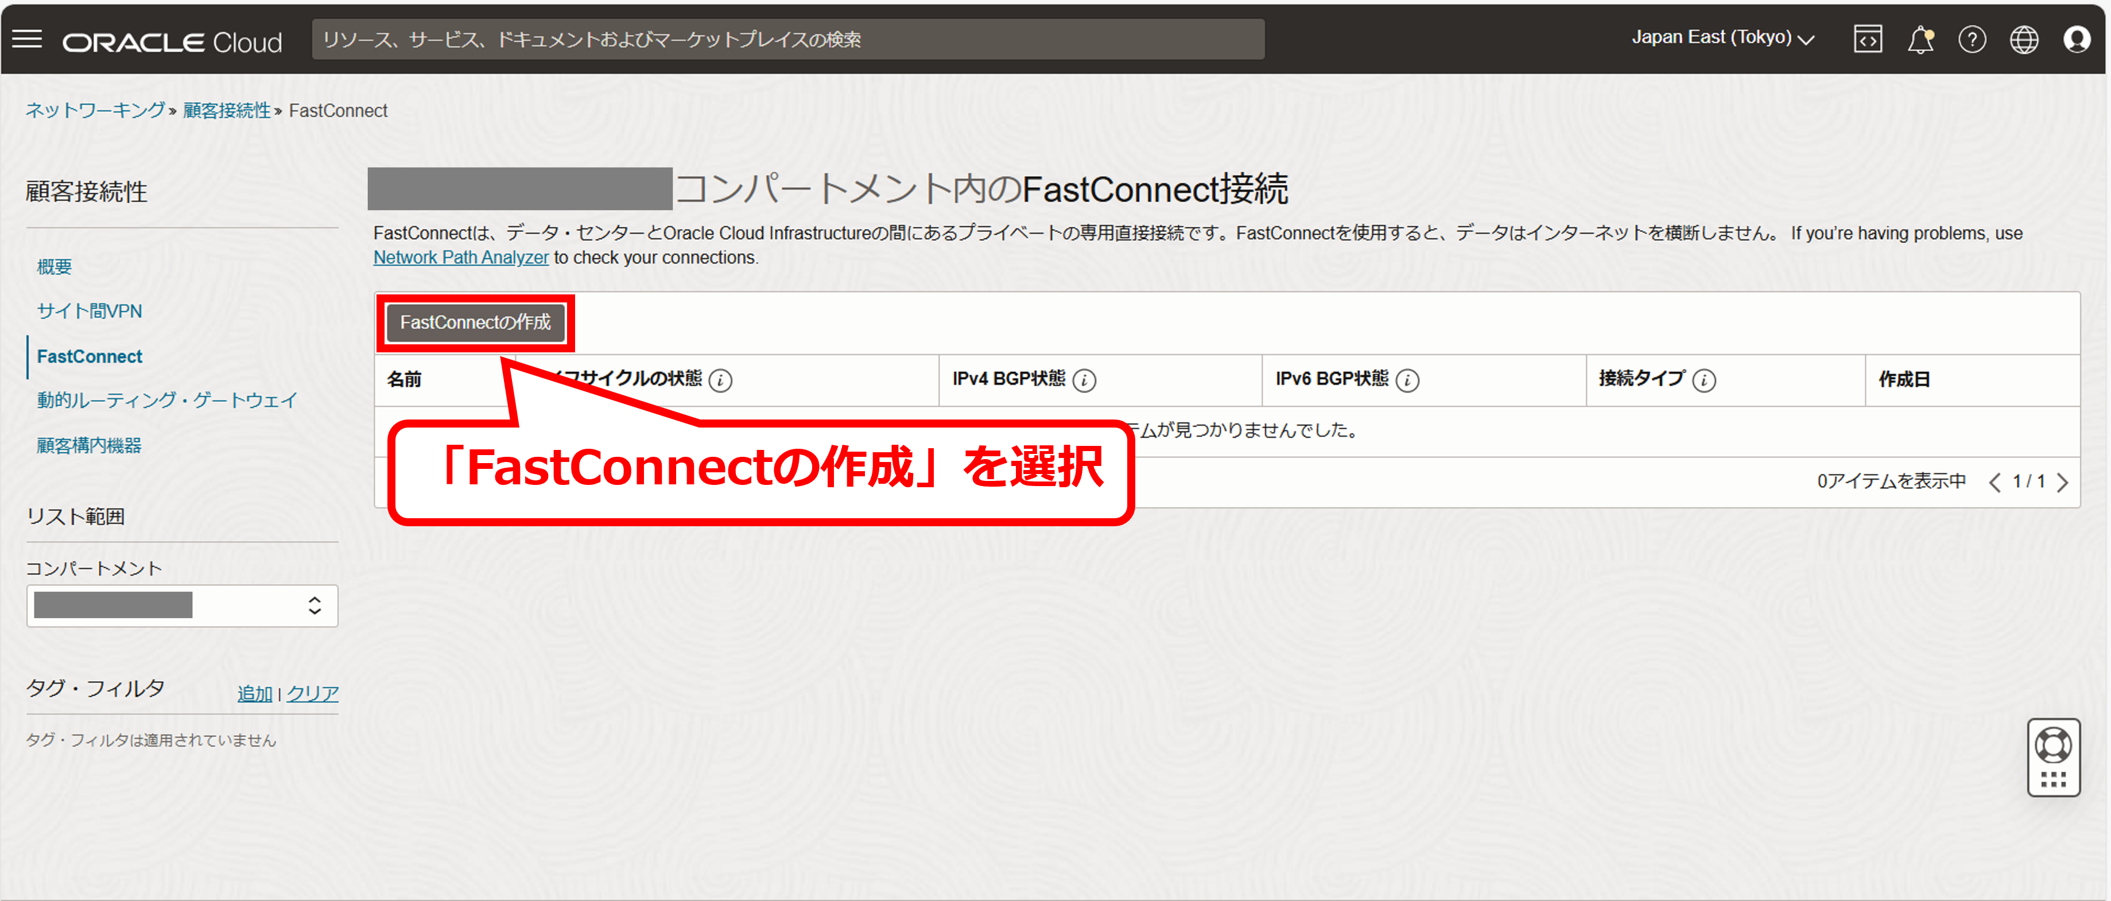The image size is (2111, 901).
Task: Click the FastConnectの作成 button
Action: pos(475,323)
